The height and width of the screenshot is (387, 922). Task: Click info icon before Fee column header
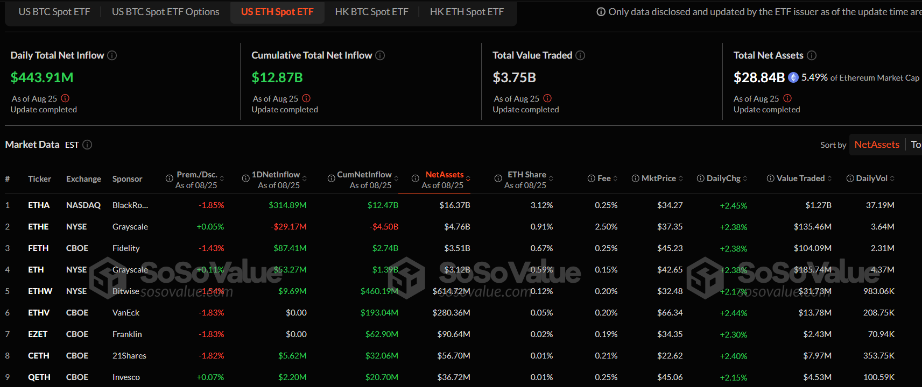click(592, 178)
